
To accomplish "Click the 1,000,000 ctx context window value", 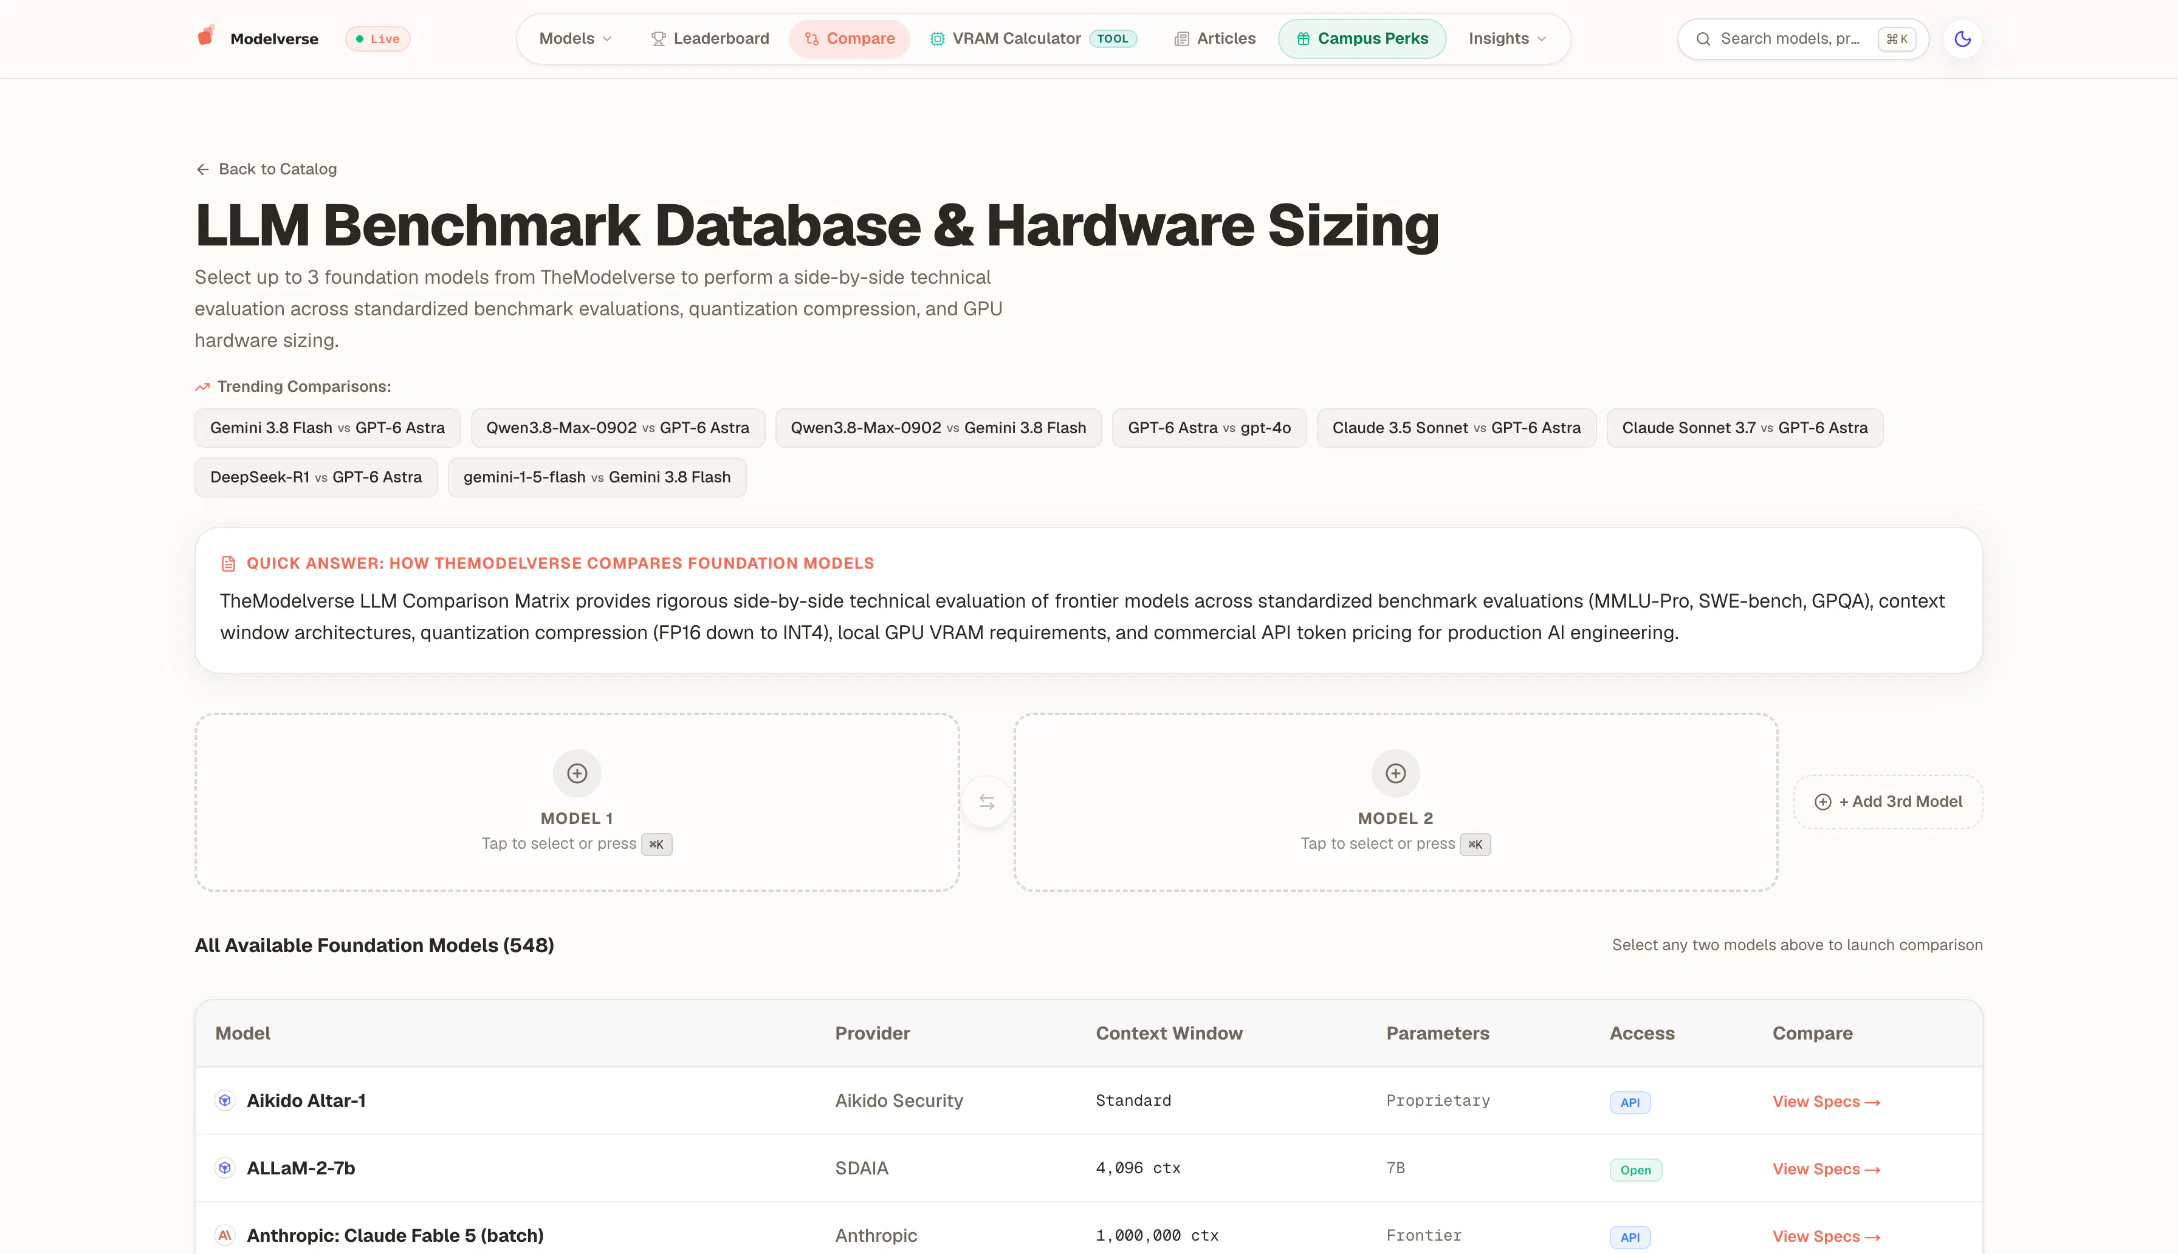I will tap(1156, 1235).
